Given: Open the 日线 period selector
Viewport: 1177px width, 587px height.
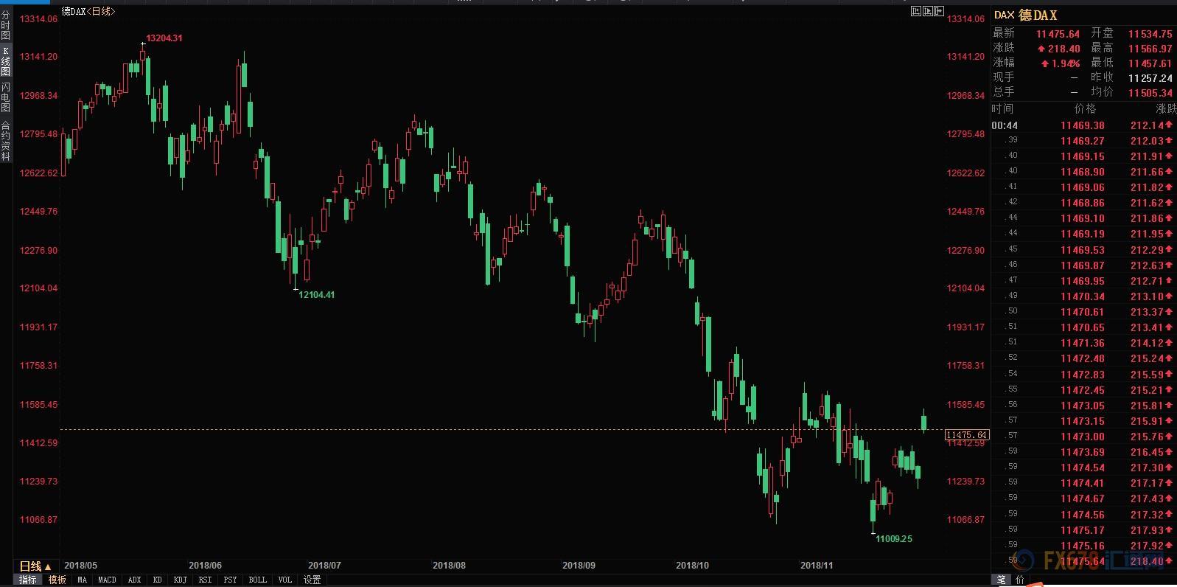Looking at the screenshot, I should (35, 566).
